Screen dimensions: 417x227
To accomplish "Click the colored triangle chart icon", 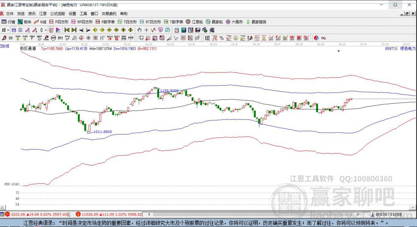I will (x=58, y=30).
